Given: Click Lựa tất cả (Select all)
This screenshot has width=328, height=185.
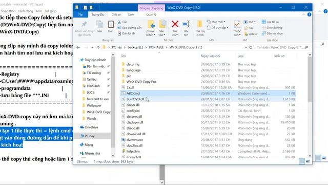Looking at the screenshot, I should click(270, 22).
